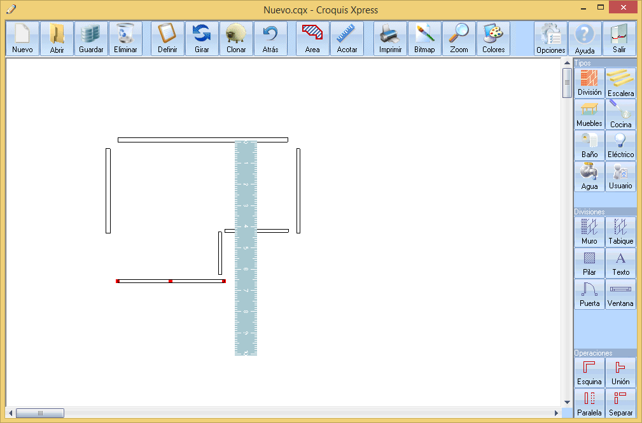Select the Cocina kitchen category

tap(620, 114)
